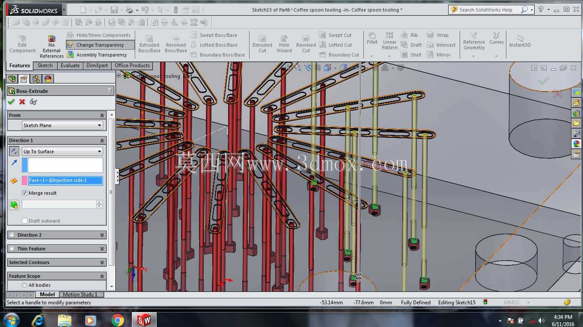Select the All bodies radio button
583x327 pixels.
[x=24, y=285]
